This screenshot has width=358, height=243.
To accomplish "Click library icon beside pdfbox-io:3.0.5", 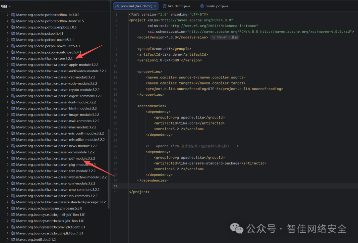I will point(13,15).
